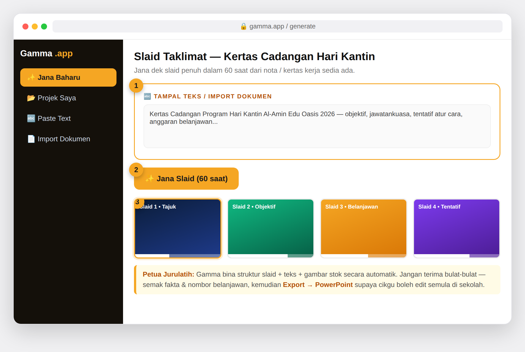Viewport: 525px width, 352px height.
Task: Click the Petua Jurulatih label
Action: (x=168, y=274)
